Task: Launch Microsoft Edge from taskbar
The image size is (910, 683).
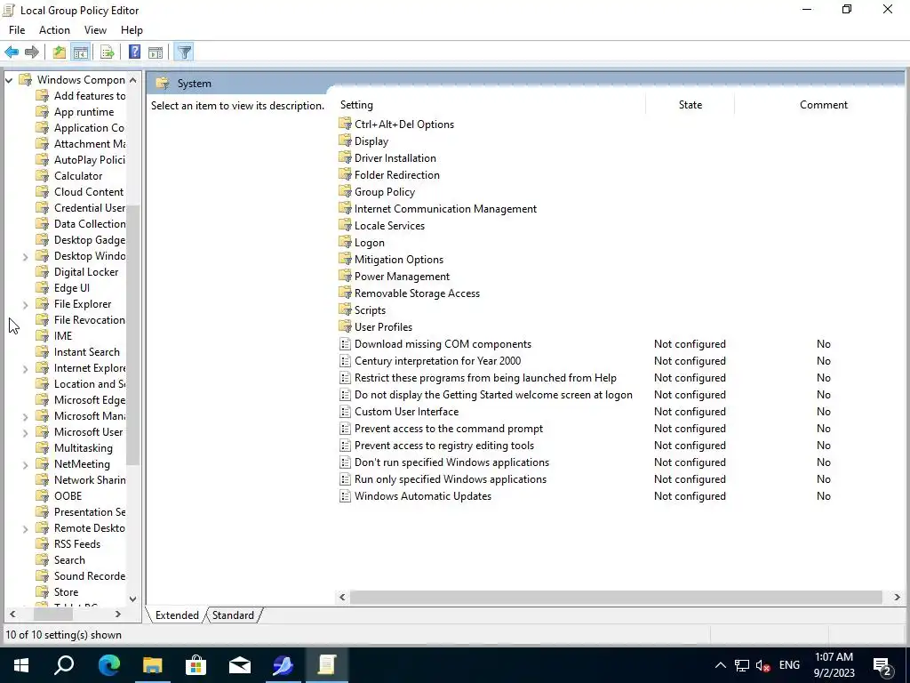Action: click(x=108, y=665)
